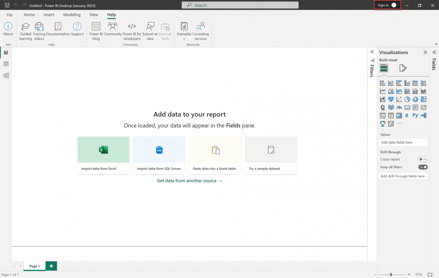Insert a gauge visual
Screen dimensions: 439x278
click(399, 107)
